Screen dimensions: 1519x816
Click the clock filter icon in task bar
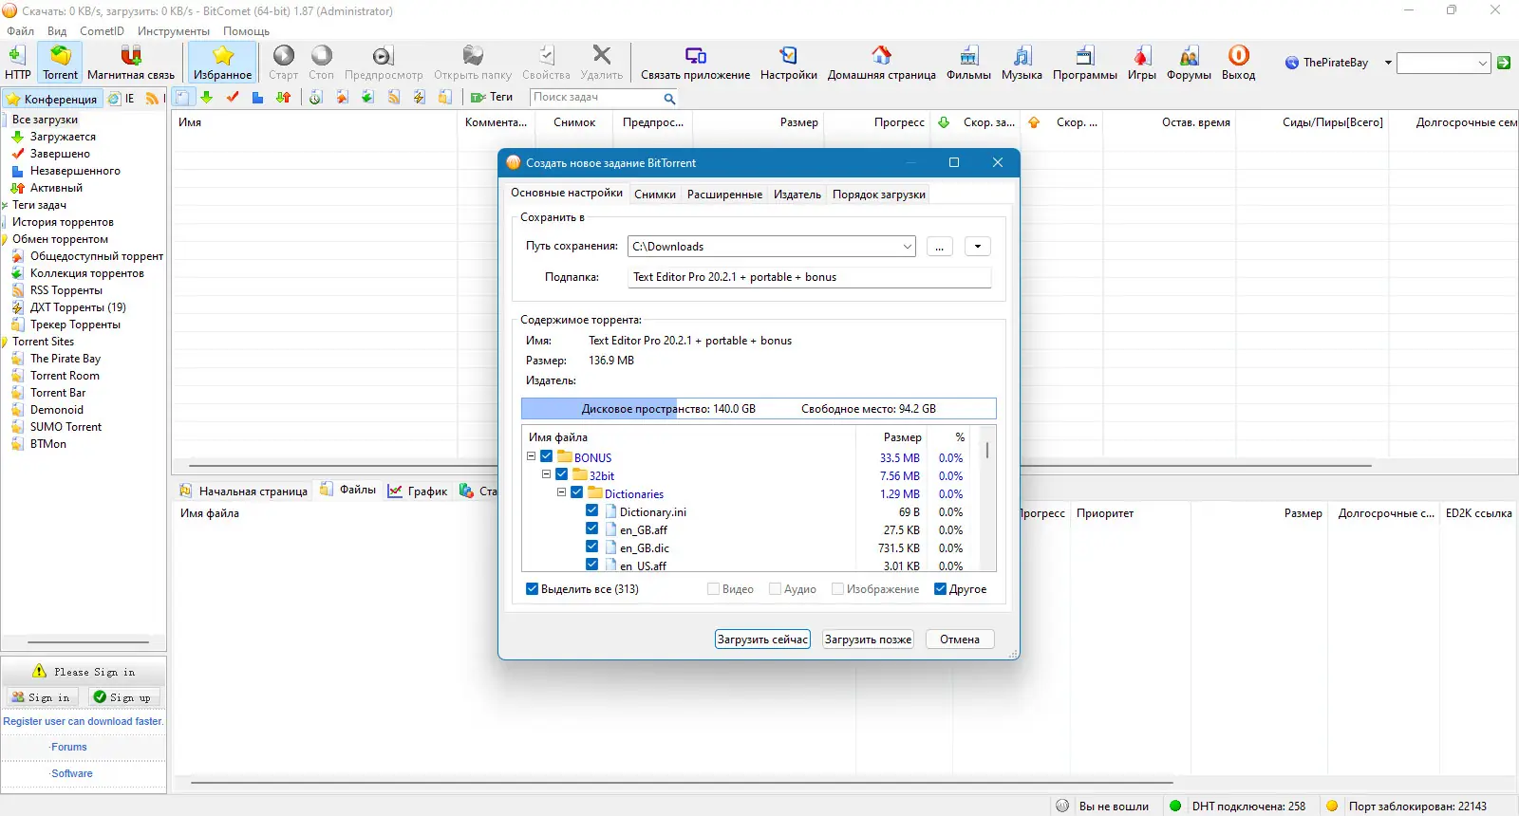click(316, 97)
